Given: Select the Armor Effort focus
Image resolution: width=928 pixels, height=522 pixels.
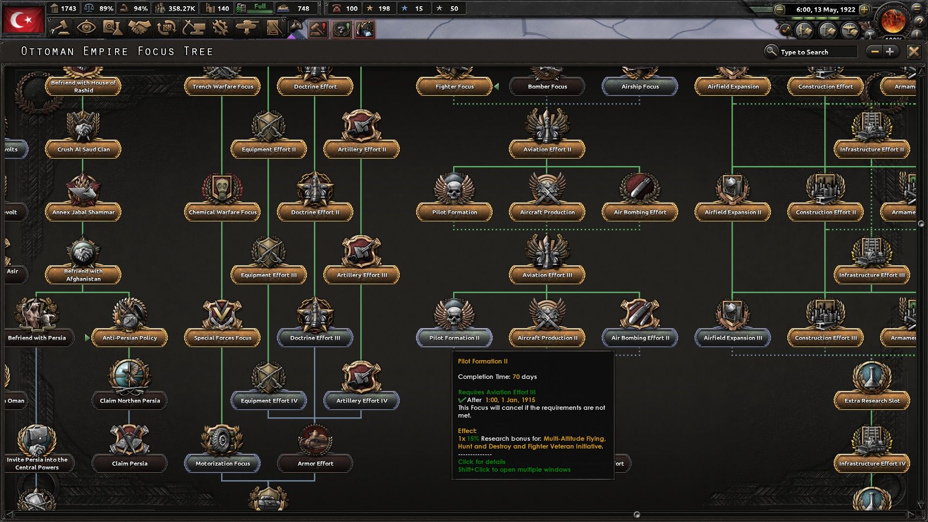Looking at the screenshot, I should (315, 463).
